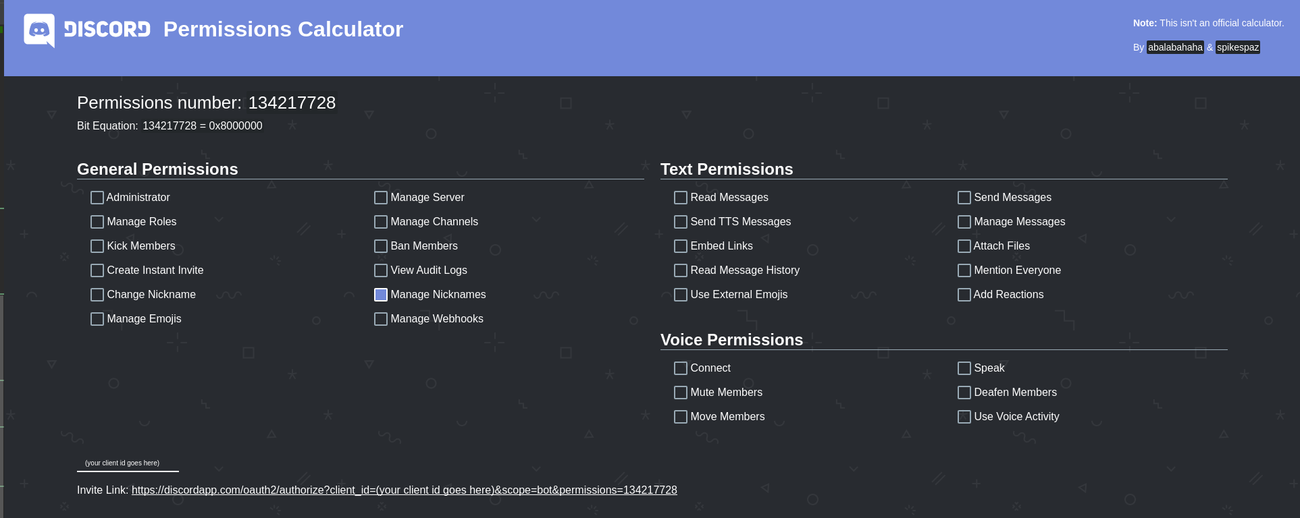1300x518 pixels.
Task: Open the spikespaz author link
Action: point(1238,47)
